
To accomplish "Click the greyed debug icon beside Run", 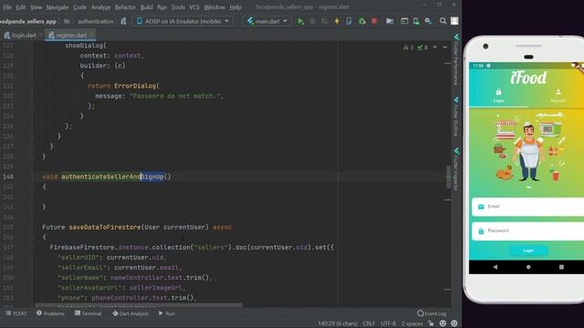I will [x=312, y=22].
